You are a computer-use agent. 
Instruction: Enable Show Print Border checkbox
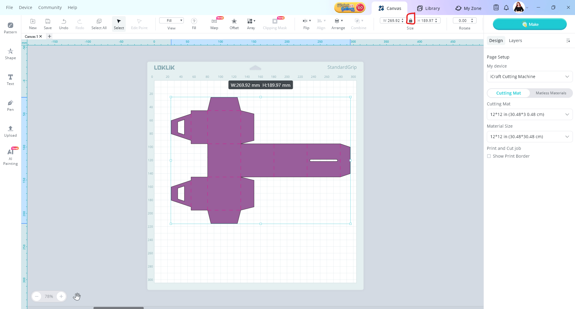pos(489,156)
